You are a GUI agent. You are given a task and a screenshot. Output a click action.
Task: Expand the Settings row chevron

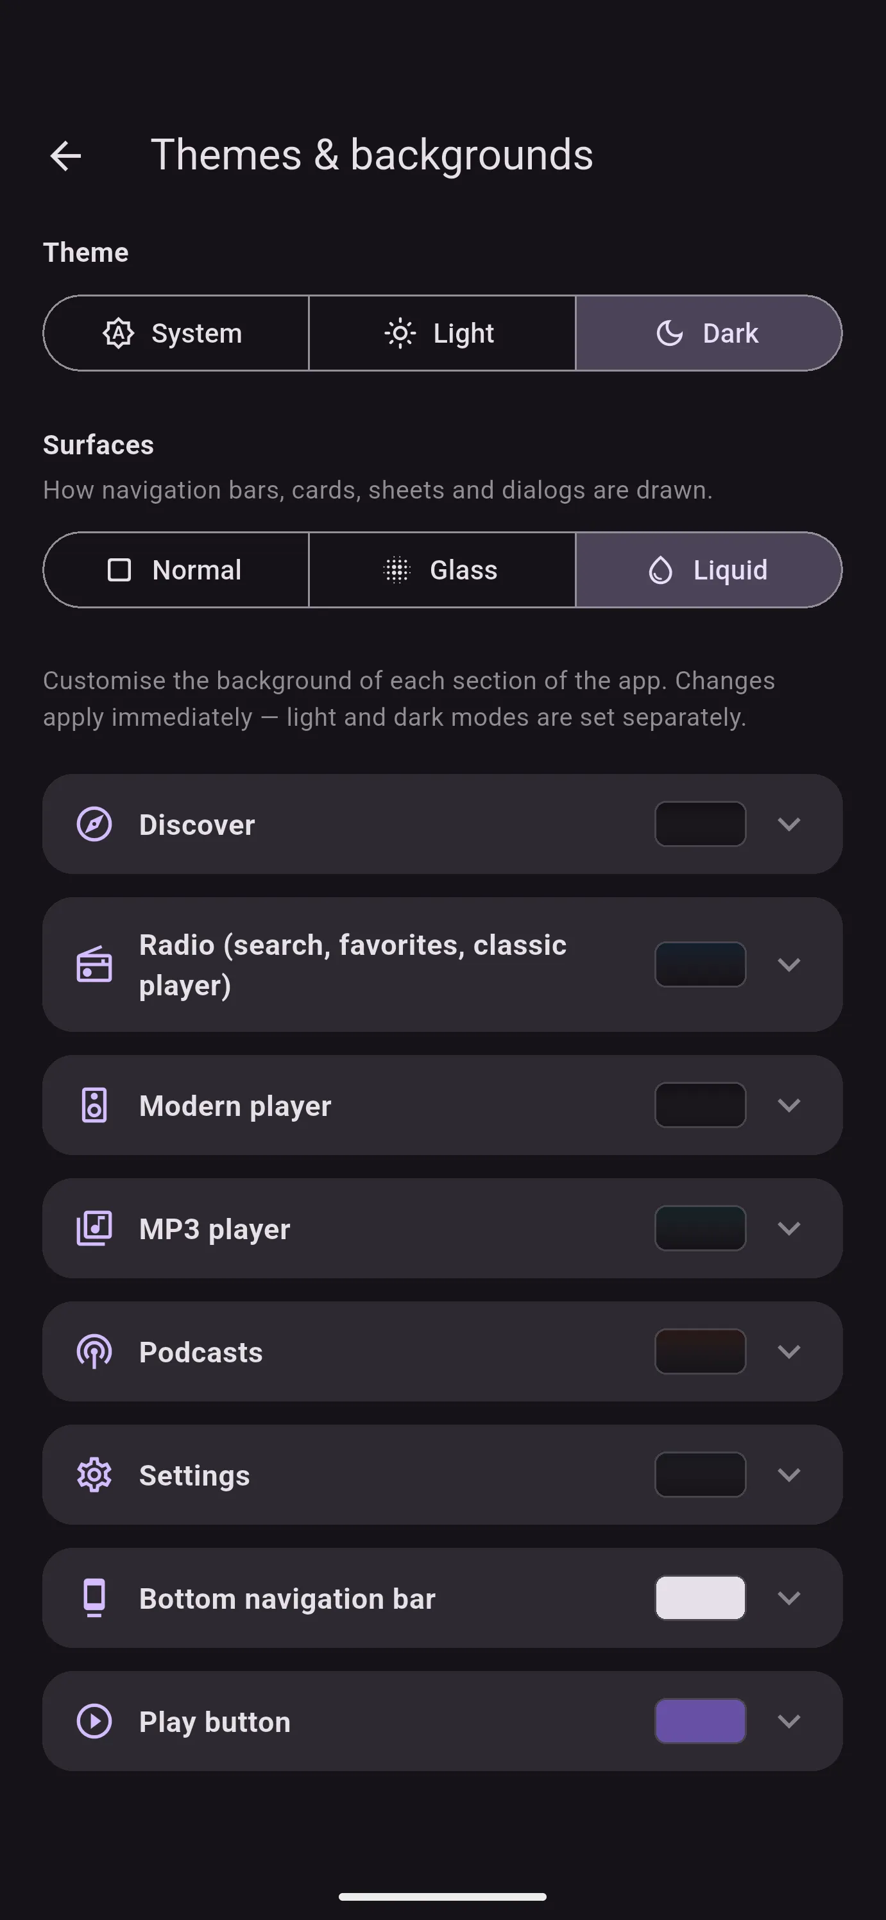(789, 1475)
